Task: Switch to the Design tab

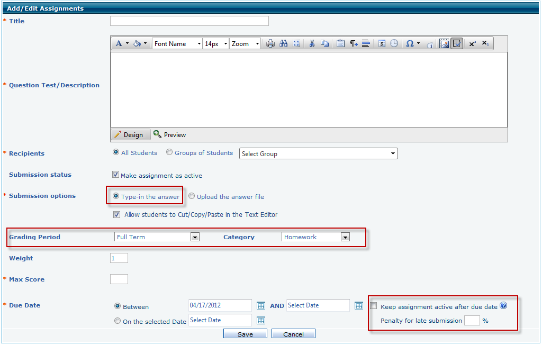Action: pyautogui.click(x=128, y=134)
